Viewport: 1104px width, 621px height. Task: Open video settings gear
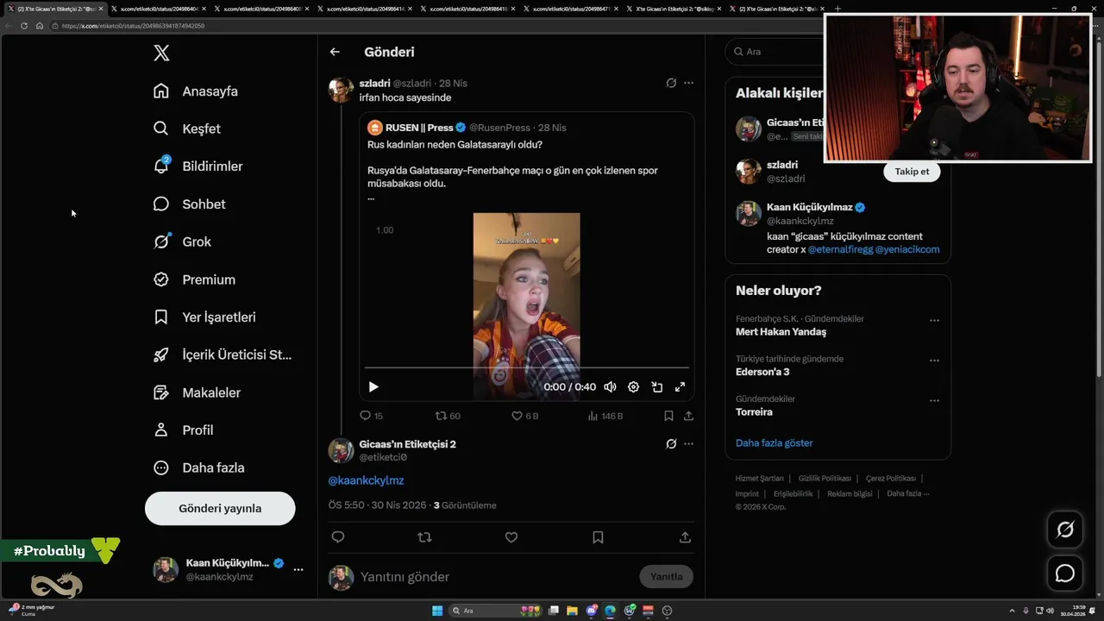633,387
